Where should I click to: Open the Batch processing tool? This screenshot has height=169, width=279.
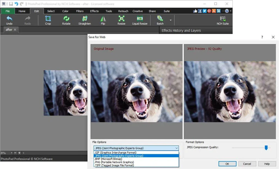coord(161,20)
